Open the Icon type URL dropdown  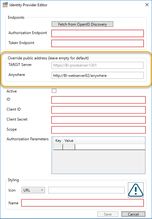tap(33, 190)
